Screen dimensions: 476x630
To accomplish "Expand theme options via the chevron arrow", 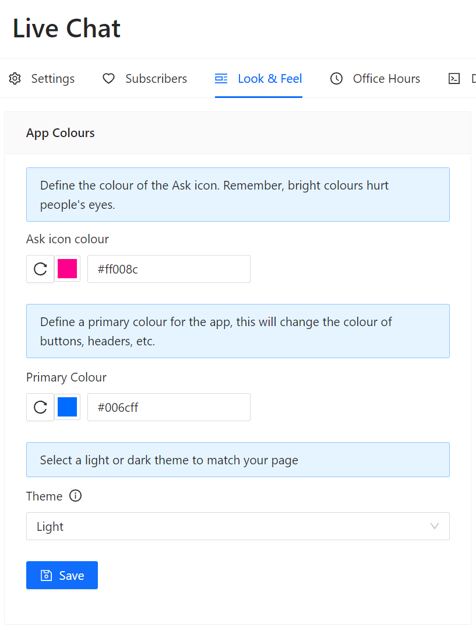I will click(x=435, y=526).
